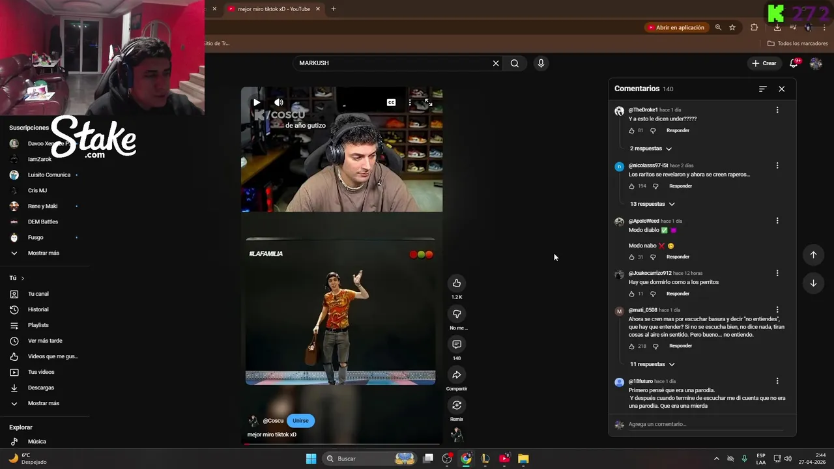This screenshot has height=469, width=834.
Task: Click the Compartir share arrow icon
Action: point(457,375)
